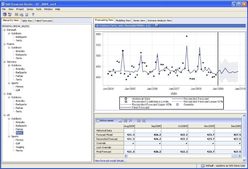Open Override dropdown for Sep2009
Screen dimensions: 248x169
[x=160, y=143]
